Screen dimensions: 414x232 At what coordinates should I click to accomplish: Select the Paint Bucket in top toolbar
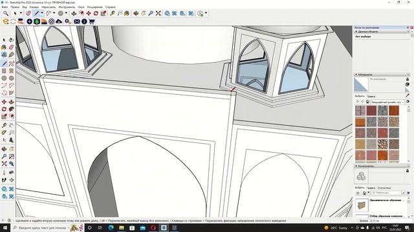pyautogui.click(x=127, y=13)
